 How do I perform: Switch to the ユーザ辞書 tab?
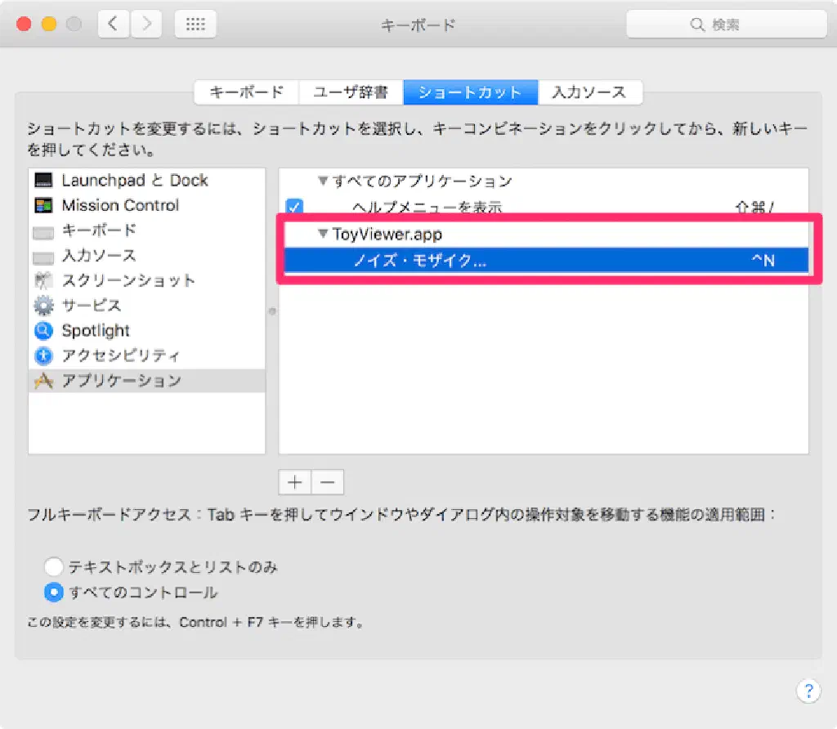[351, 92]
